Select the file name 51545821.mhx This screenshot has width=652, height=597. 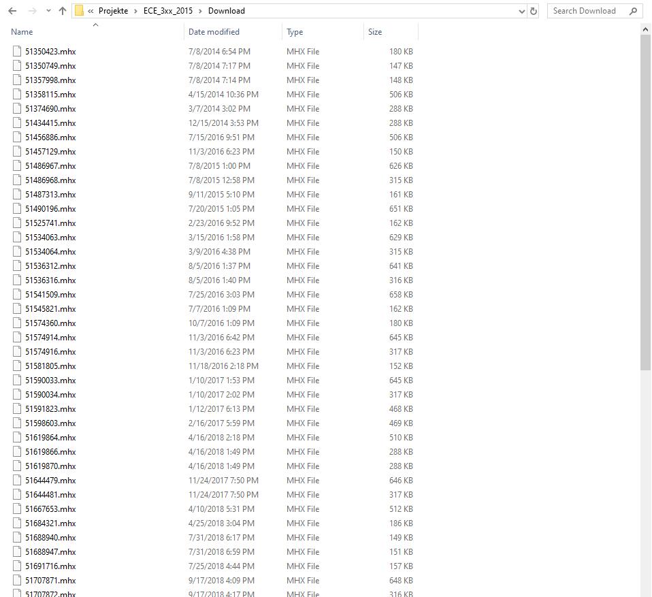click(50, 308)
